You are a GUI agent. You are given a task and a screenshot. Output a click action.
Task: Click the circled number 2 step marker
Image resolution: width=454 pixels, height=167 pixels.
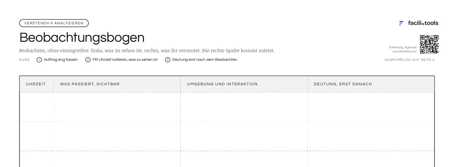(88, 60)
